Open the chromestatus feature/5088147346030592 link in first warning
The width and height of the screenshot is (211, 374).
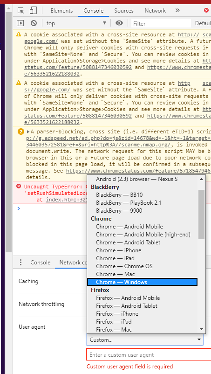click(x=78, y=67)
